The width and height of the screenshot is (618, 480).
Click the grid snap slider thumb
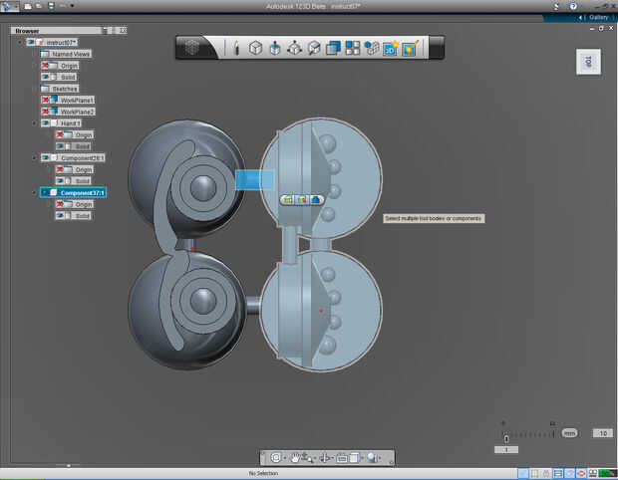pyautogui.click(x=506, y=438)
